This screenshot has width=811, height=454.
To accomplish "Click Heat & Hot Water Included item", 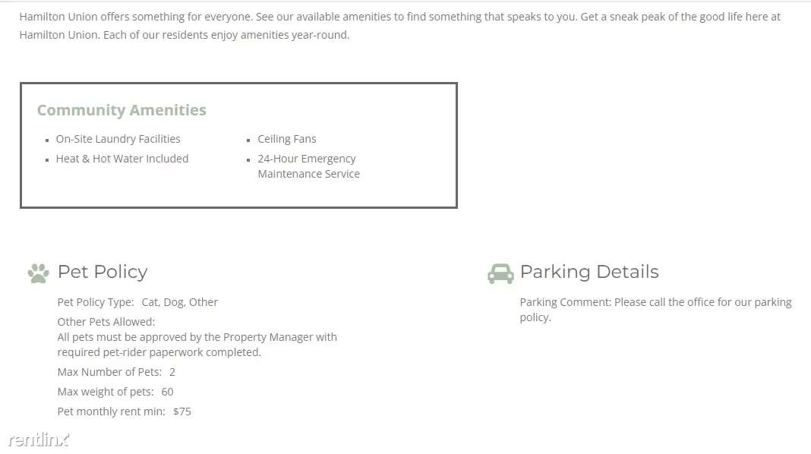I will point(122,159).
